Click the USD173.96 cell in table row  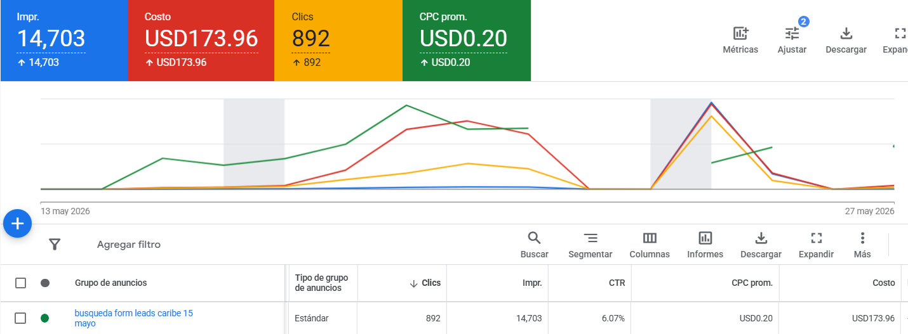click(x=874, y=318)
